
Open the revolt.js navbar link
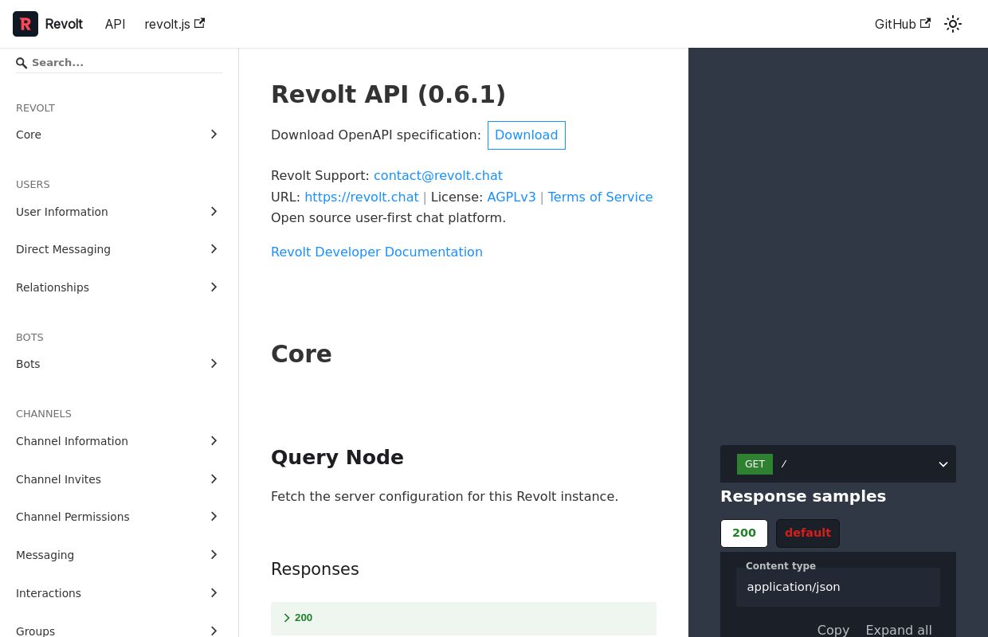(x=174, y=24)
